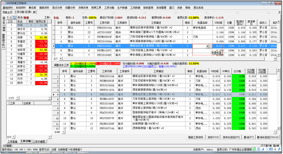Open the 帮助 menu
The height and width of the screenshot is (154, 283).
click(188, 8)
